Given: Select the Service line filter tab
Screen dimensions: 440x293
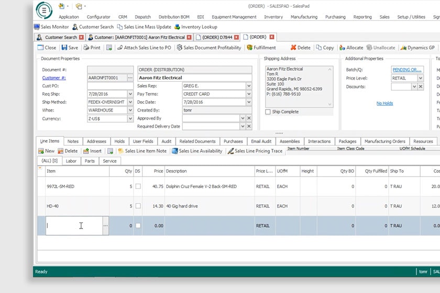Looking at the screenshot, I should 109,161.
